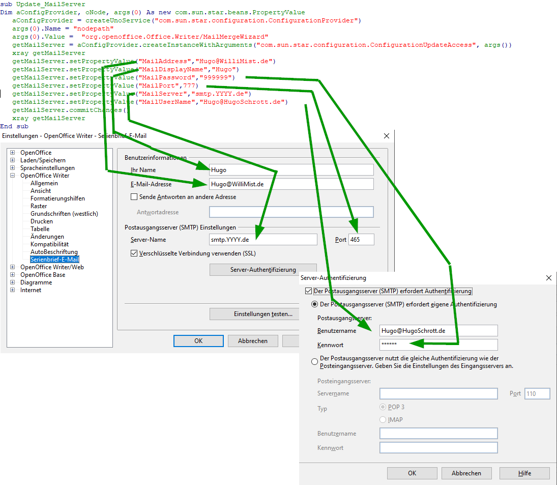
Task: Expand the OpenOffice Base node
Action: coord(13,275)
